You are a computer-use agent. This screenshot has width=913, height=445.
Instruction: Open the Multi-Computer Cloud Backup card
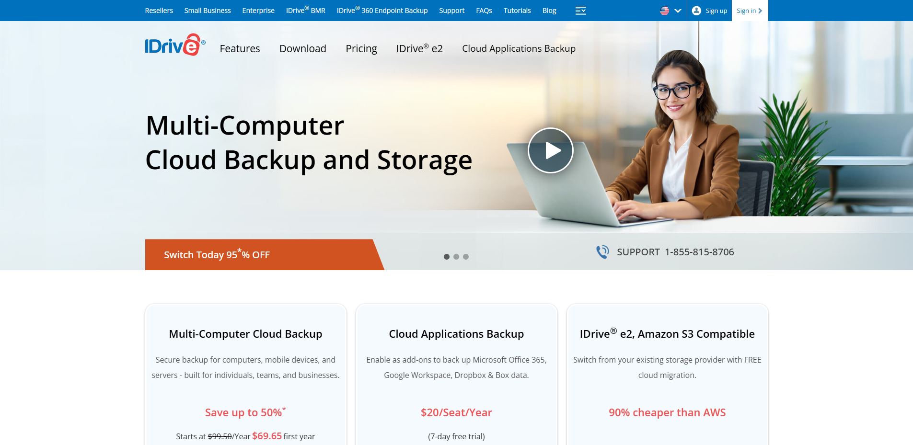[x=245, y=334]
